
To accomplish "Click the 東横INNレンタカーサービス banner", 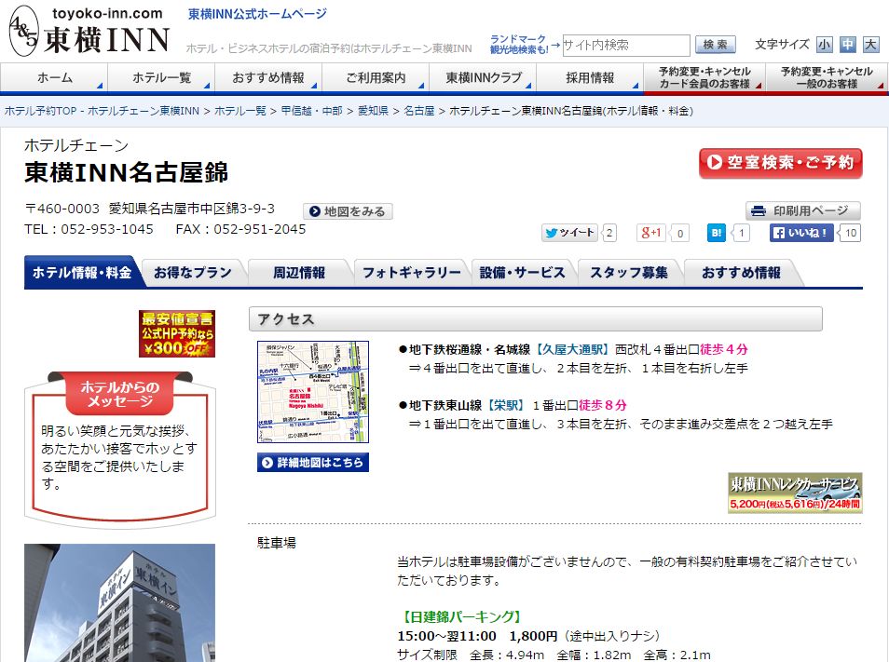I will pyautogui.click(x=795, y=493).
